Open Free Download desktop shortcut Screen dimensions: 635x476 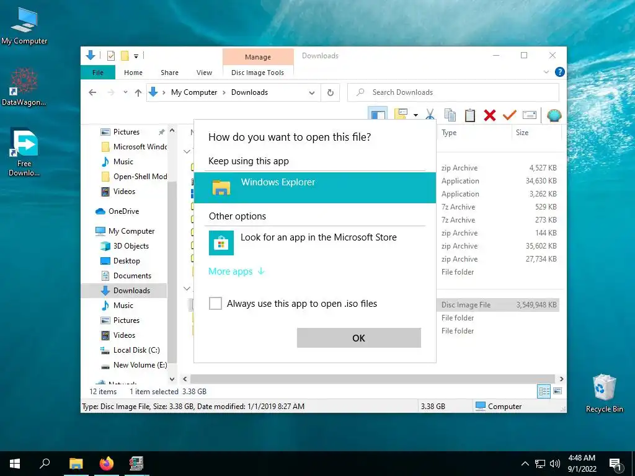(24, 152)
